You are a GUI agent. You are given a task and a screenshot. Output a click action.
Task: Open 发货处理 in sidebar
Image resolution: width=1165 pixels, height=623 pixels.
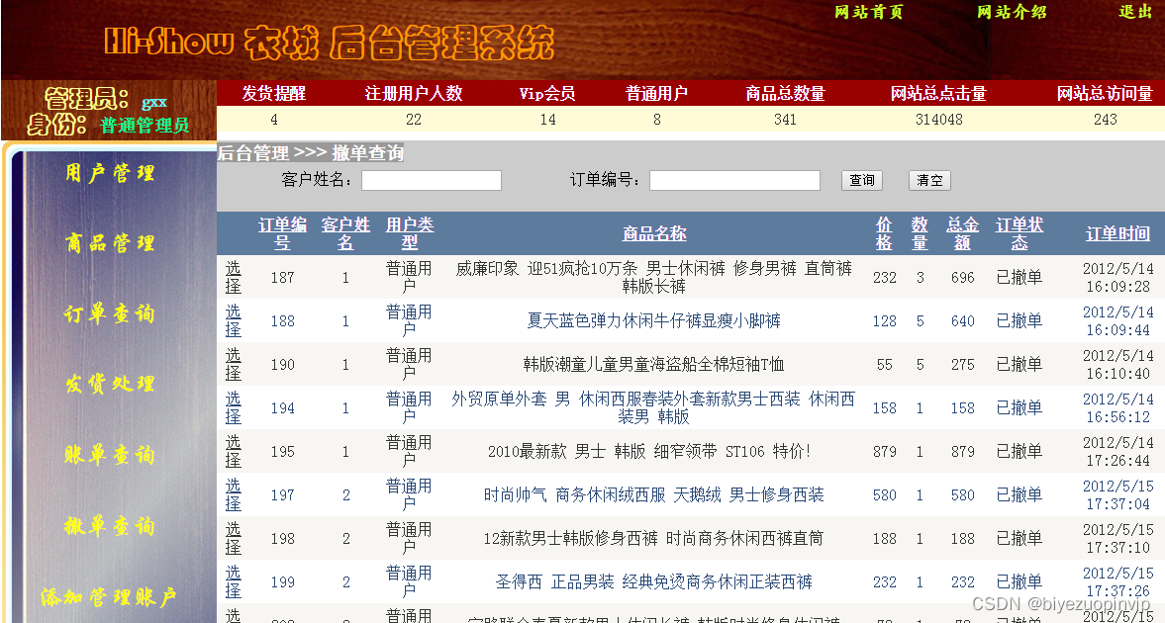click(x=110, y=384)
